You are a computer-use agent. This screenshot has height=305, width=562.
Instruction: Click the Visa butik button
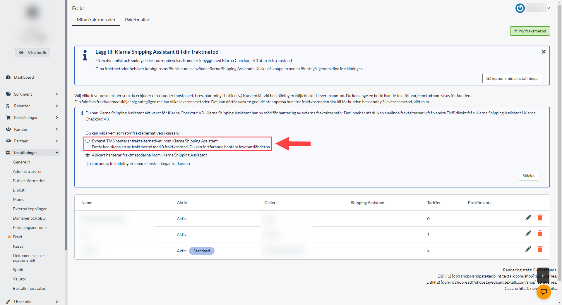[32, 53]
